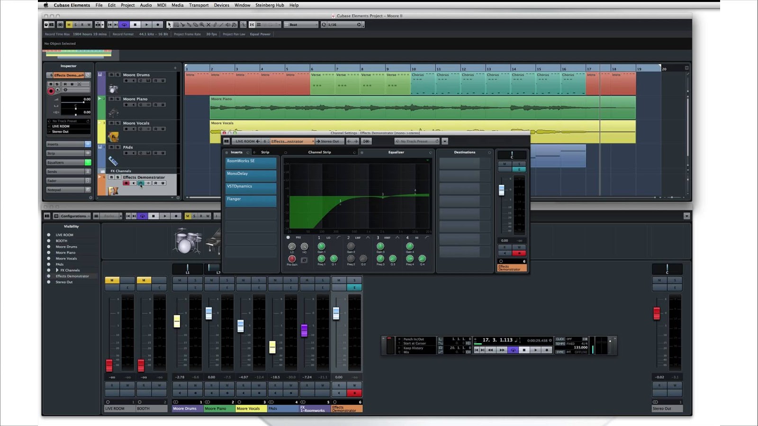
Task: Open the Beat grid type dropdown
Action: 301,25
